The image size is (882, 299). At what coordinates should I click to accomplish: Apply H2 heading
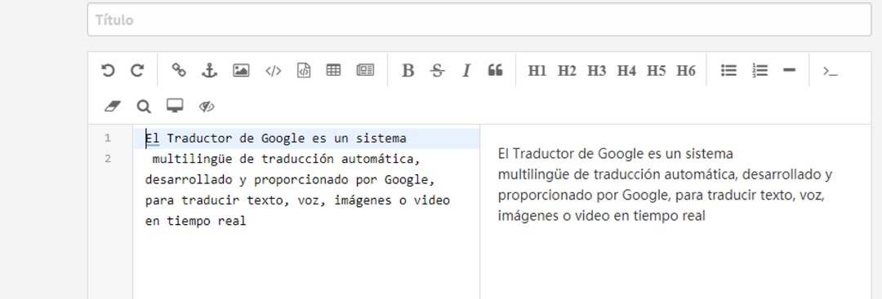(x=567, y=71)
